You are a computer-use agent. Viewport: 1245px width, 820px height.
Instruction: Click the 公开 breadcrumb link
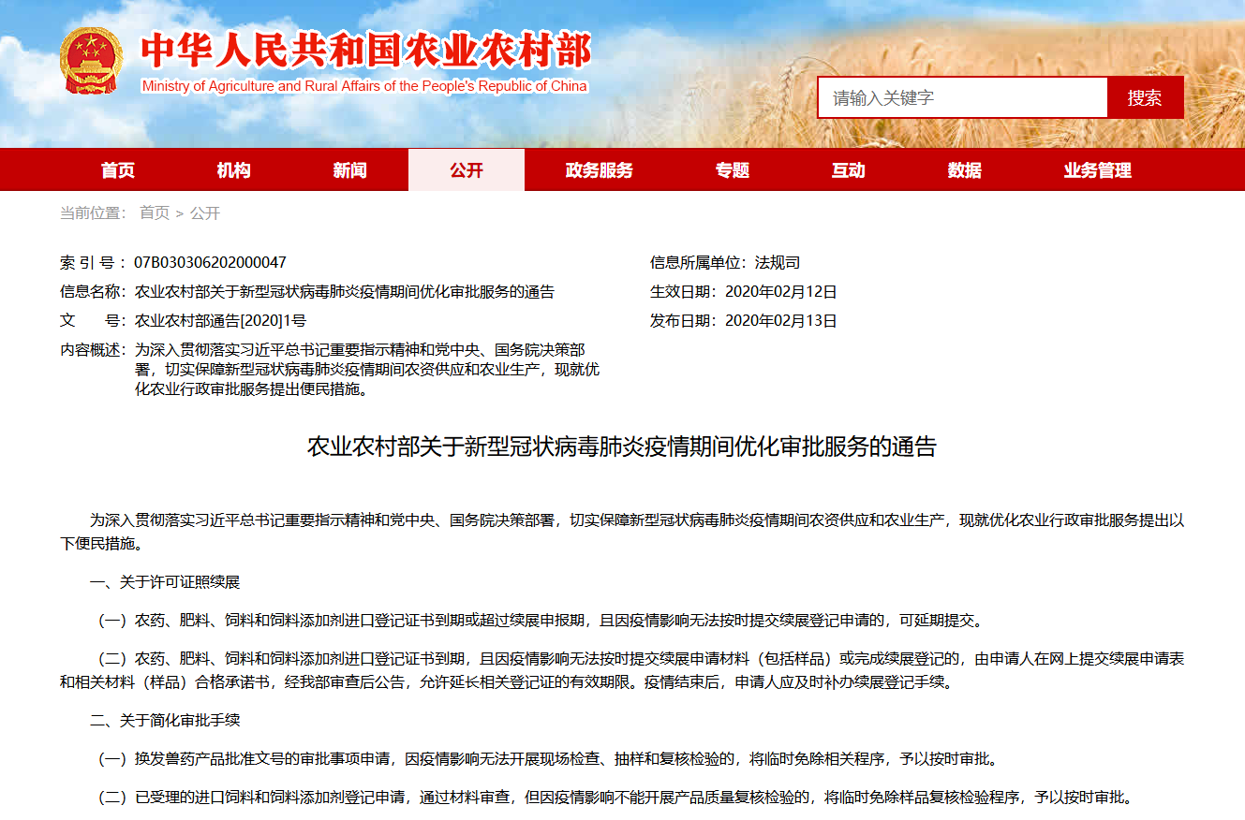pos(205,213)
